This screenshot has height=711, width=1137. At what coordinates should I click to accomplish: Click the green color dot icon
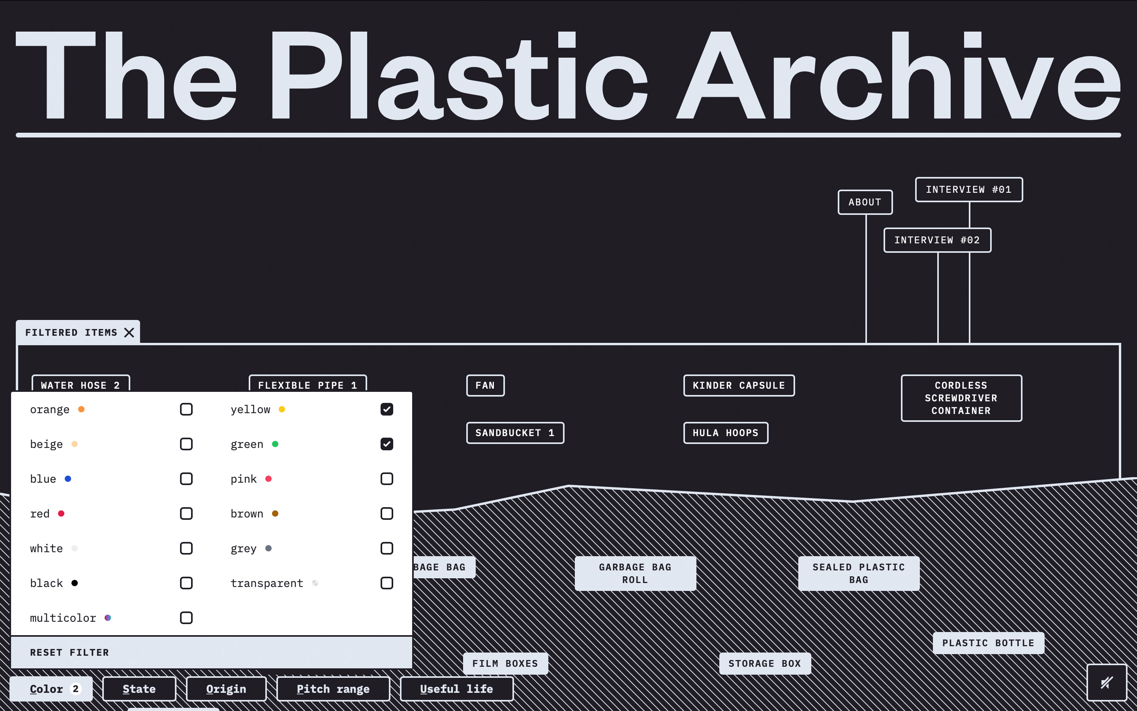point(275,444)
